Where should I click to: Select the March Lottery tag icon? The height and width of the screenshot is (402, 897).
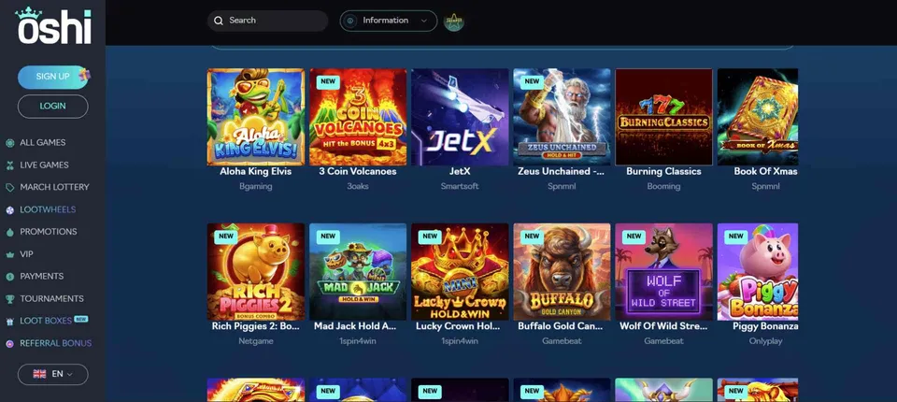click(9, 187)
